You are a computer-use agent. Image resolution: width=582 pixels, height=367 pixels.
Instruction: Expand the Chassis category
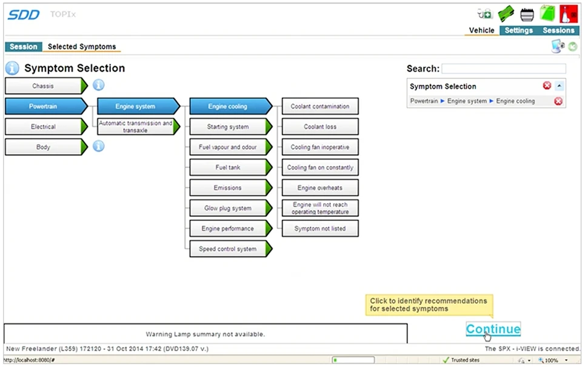tap(47, 86)
